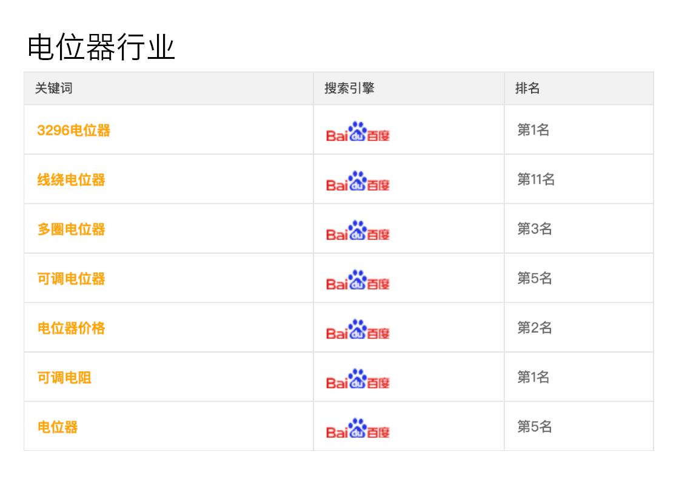The width and height of the screenshot is (679, 477).
Task: Click the 第11名 ranking cell
Action: coord(536,178)
